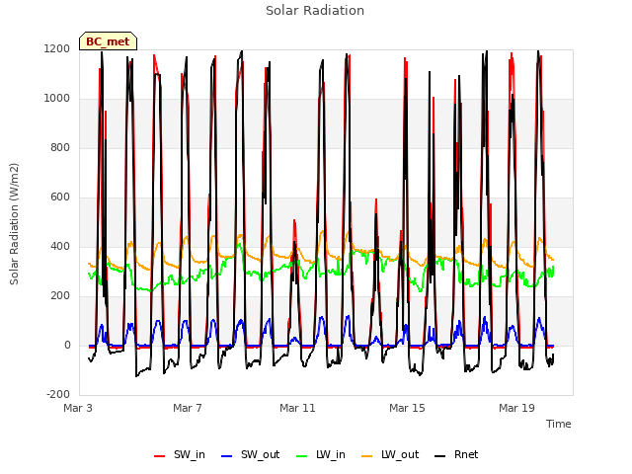Click the Time x-axis title

[559, 424]
